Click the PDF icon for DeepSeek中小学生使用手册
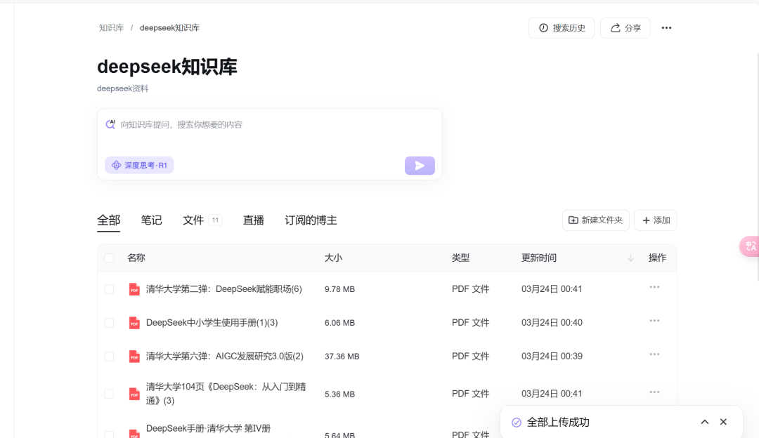Viewport: 759px width, 438px height. [x=134, y=322]
